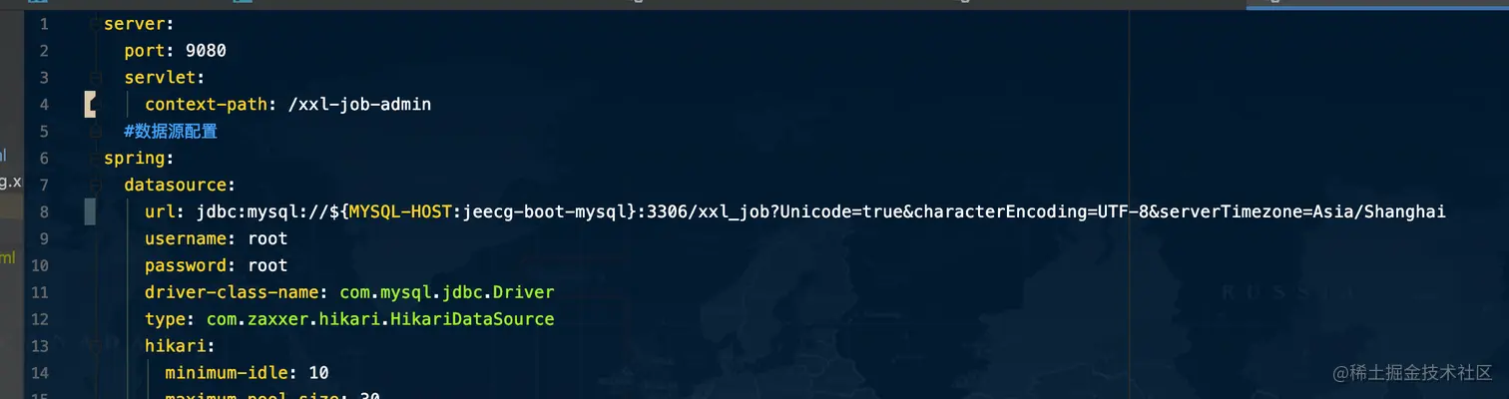
Task: Click com.zaxxer.hikari.HikariDataSource class reference
Action: click(380, 319)
